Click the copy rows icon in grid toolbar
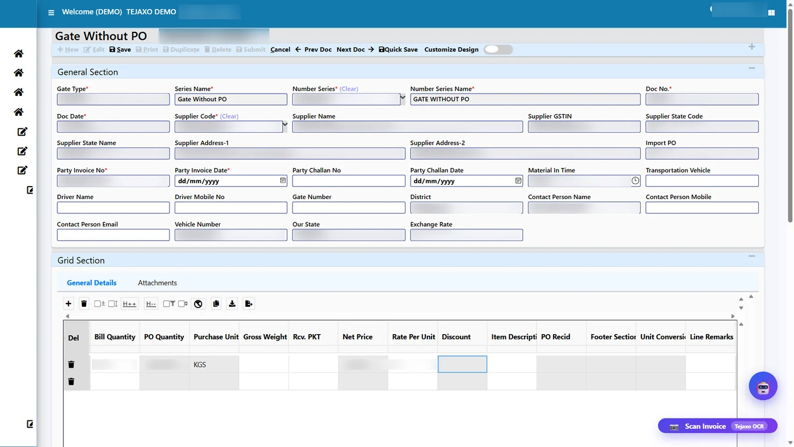Viewport: 794px width, 447px height. click(x=216, y=304)
